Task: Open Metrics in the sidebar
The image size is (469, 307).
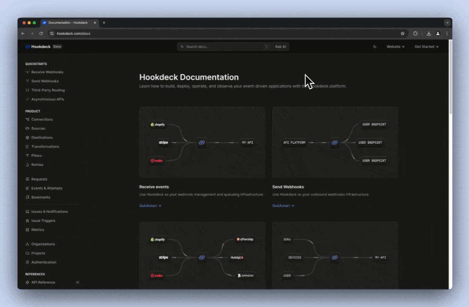Action: pyautogui.click(x=37, y=229)
